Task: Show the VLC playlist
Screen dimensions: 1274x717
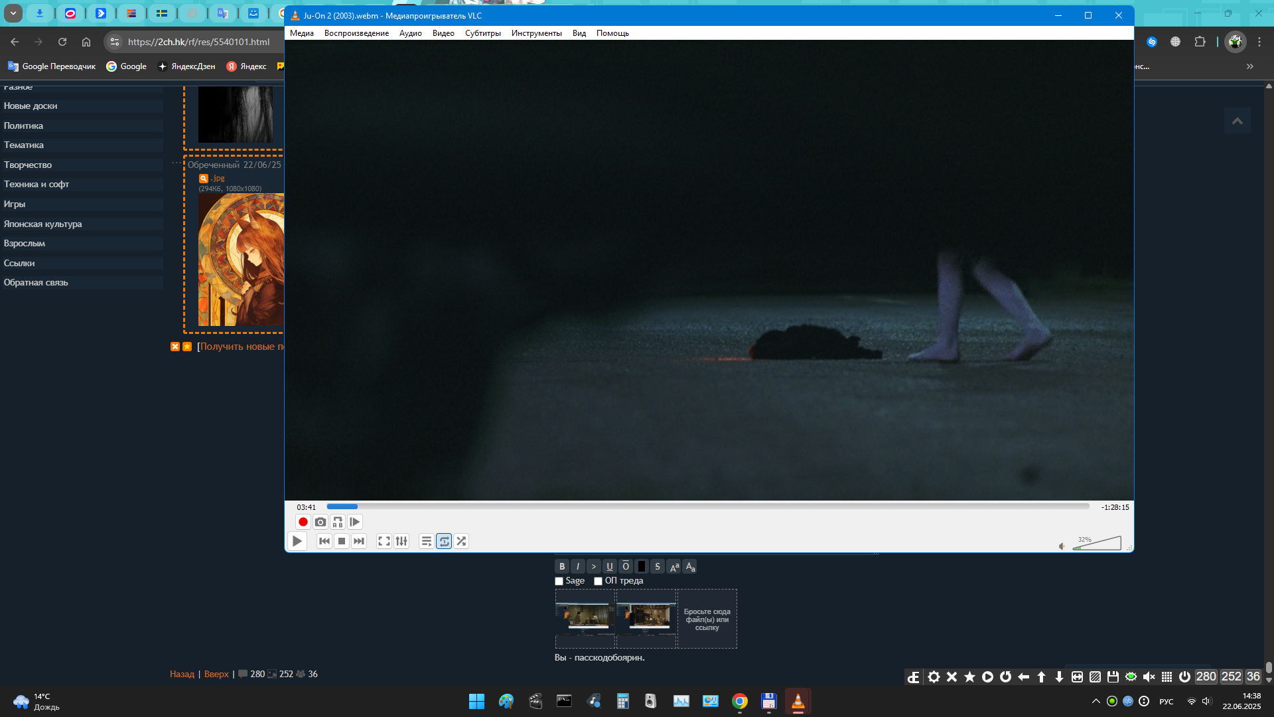Action: [x=427, y=541]
